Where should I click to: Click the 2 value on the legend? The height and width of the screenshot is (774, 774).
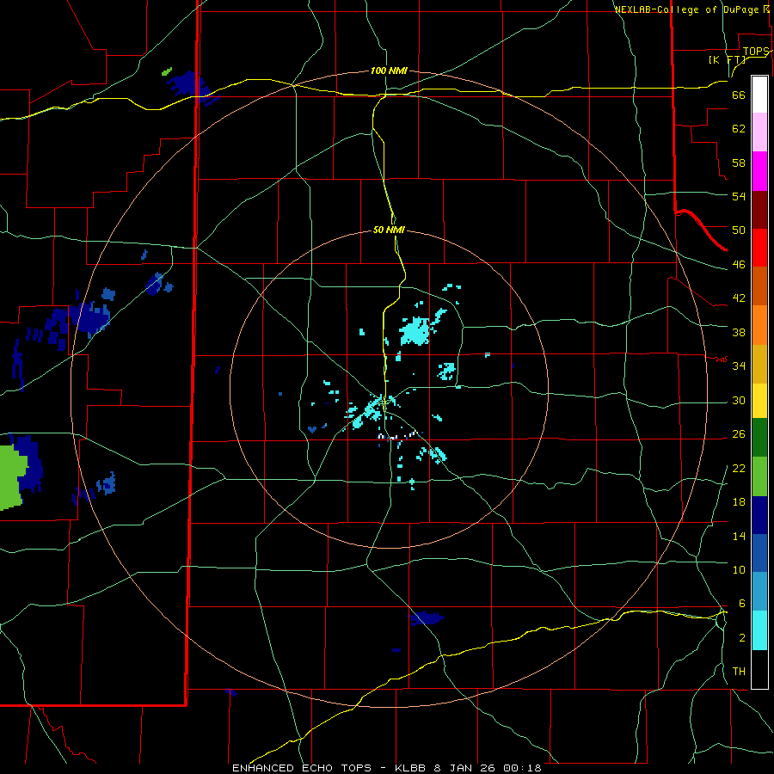point(742,638)
